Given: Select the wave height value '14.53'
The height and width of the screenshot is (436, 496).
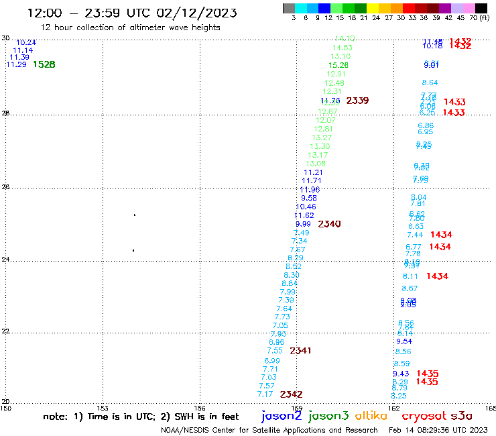Looking at the screenshot, I should coord(343,48).
